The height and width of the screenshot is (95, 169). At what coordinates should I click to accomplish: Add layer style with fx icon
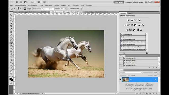tap(140, 93)
